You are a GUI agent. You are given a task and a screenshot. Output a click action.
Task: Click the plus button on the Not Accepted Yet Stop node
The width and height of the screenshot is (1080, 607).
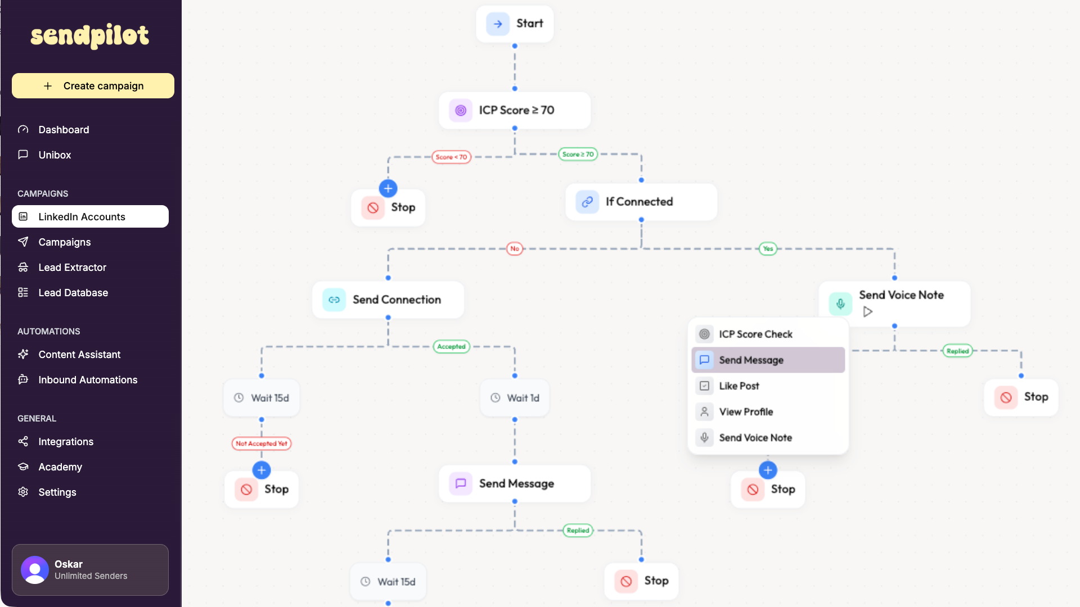click(x=261, y=470)
